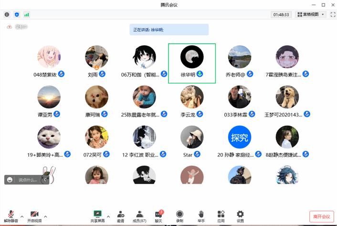The height and width of the screenshot is (226, 337).
Task: Click the Leave Meeting (离开会议) button
Action: 321,217
